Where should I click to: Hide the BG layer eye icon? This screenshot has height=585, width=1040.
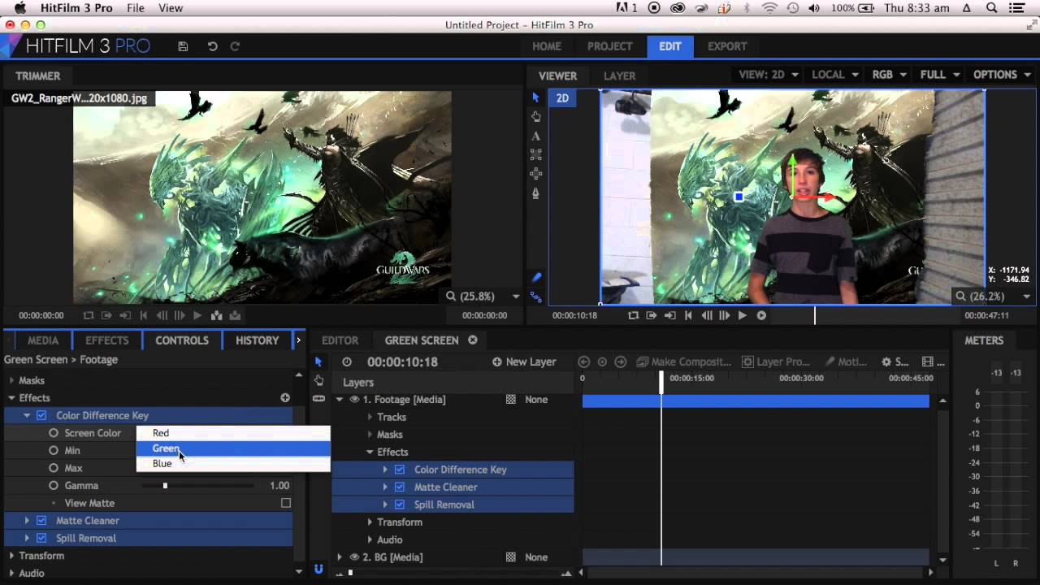354,557
